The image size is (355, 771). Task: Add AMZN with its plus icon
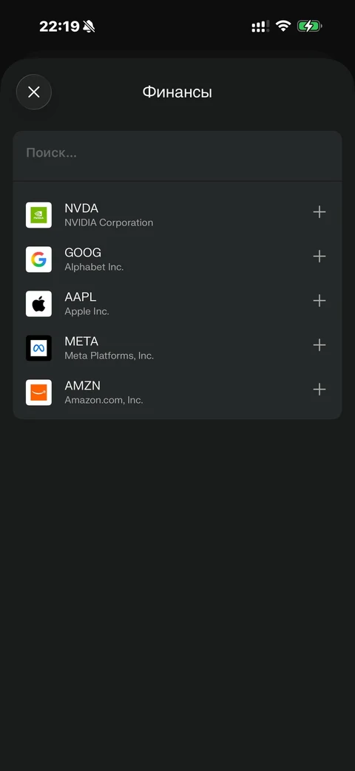319,390
